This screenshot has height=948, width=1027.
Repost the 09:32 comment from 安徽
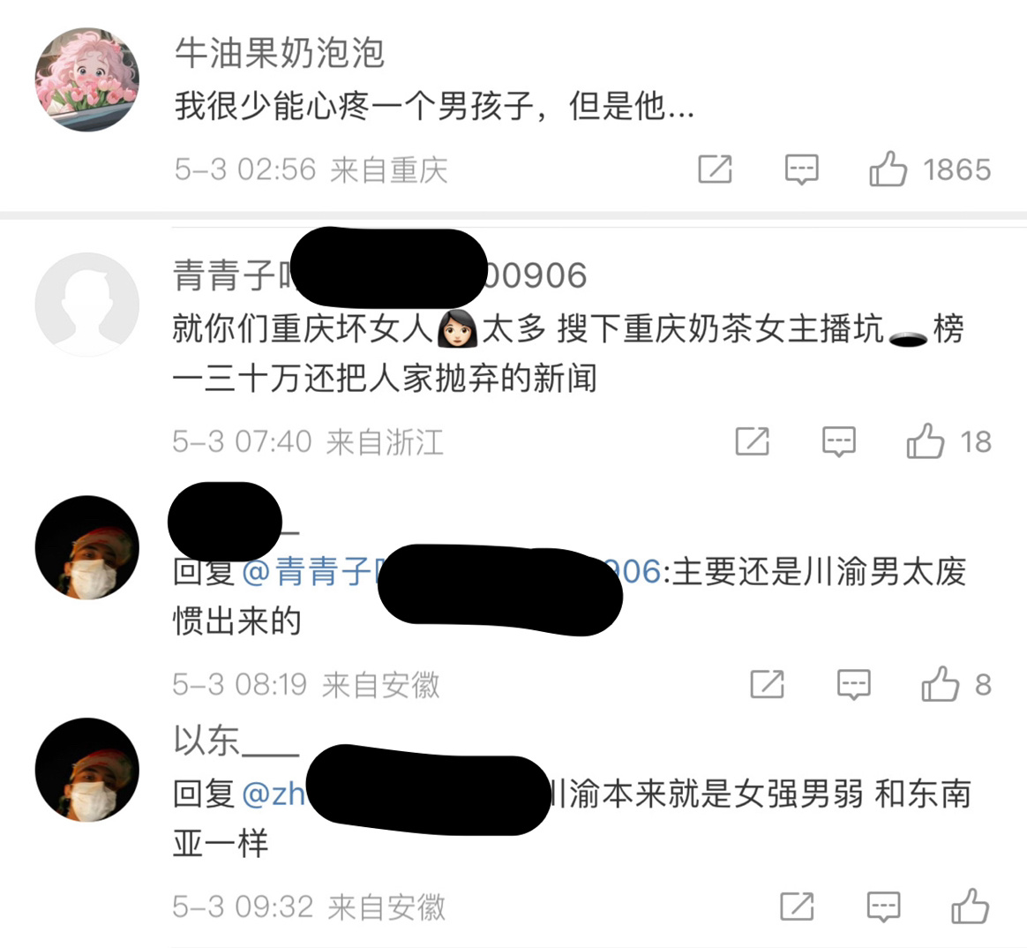797,907
